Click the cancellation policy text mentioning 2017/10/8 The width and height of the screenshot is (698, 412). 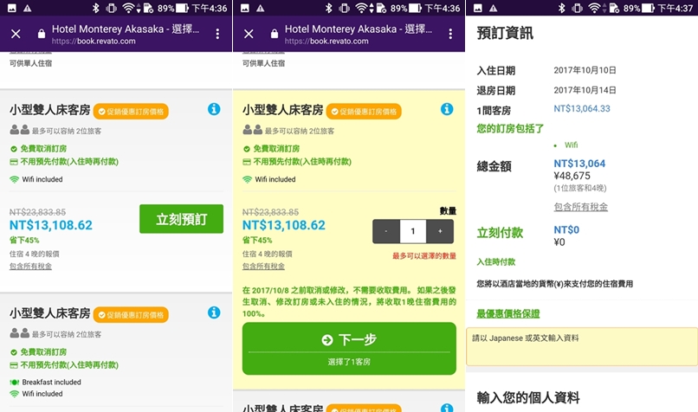[x=349, y=302]
